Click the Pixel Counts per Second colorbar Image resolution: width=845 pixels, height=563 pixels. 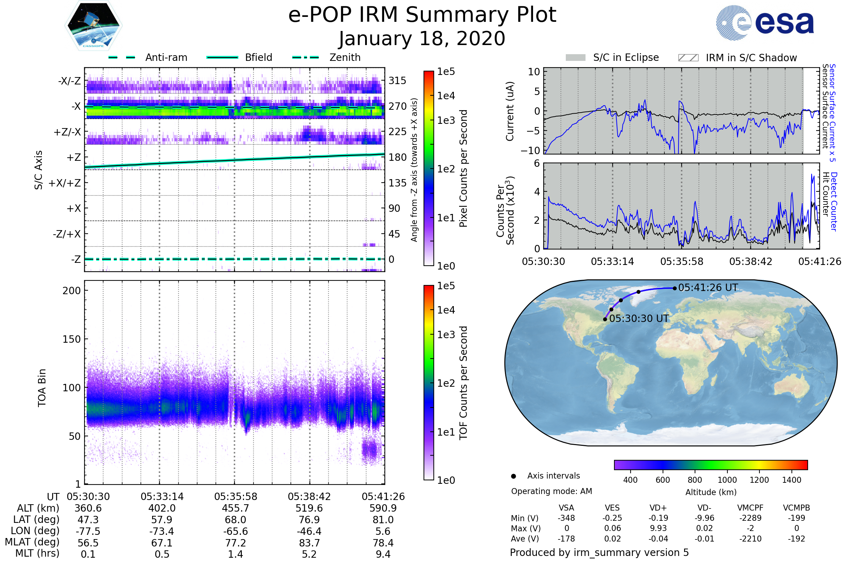428,168
